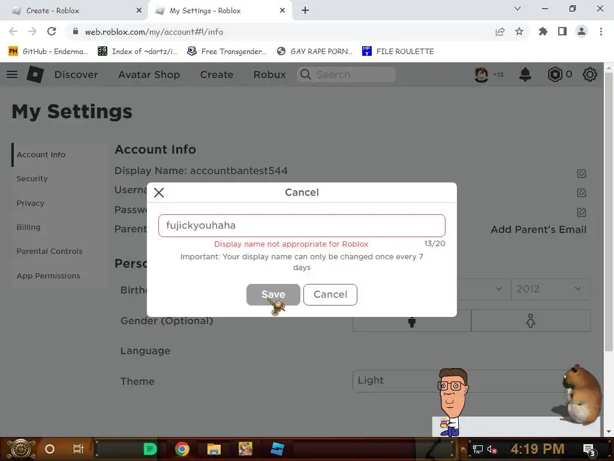Click the page scrollbar
Screen dimensions: 614x461
click(609, 212)
